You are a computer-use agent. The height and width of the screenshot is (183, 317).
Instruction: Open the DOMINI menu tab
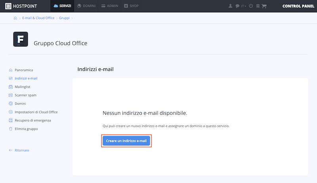click(86, 6)
